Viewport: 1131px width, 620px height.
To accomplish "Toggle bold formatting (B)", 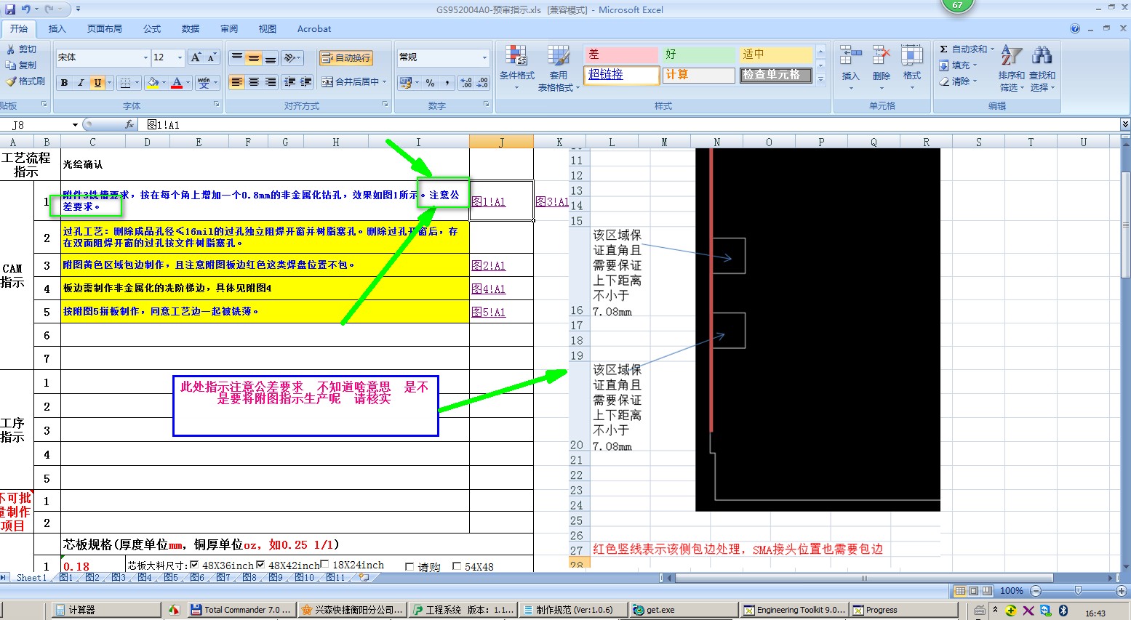I will coord(65,83).
